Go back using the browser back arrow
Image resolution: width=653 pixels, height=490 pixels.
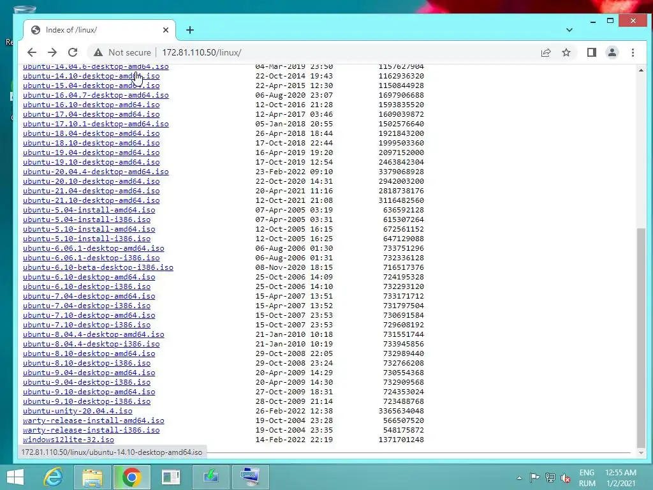pyautogui.click(x=32, y=52)
